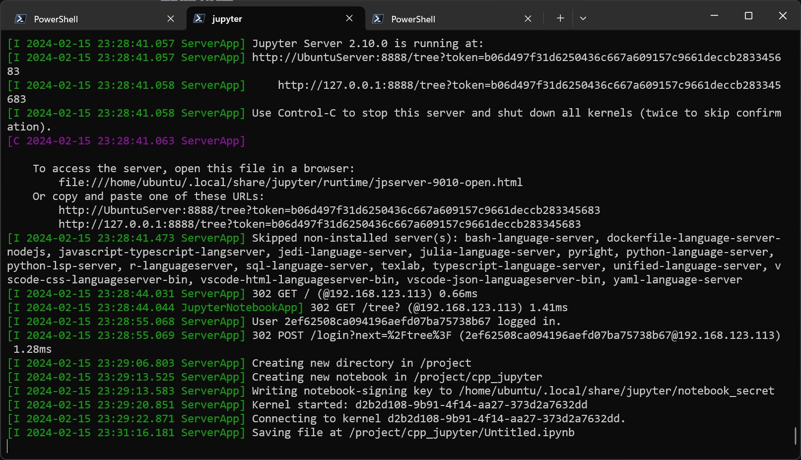This screenshot has height=460, width=801.
Task: Click the terminal icon on the jupyter tab
Action: [199, 18]
